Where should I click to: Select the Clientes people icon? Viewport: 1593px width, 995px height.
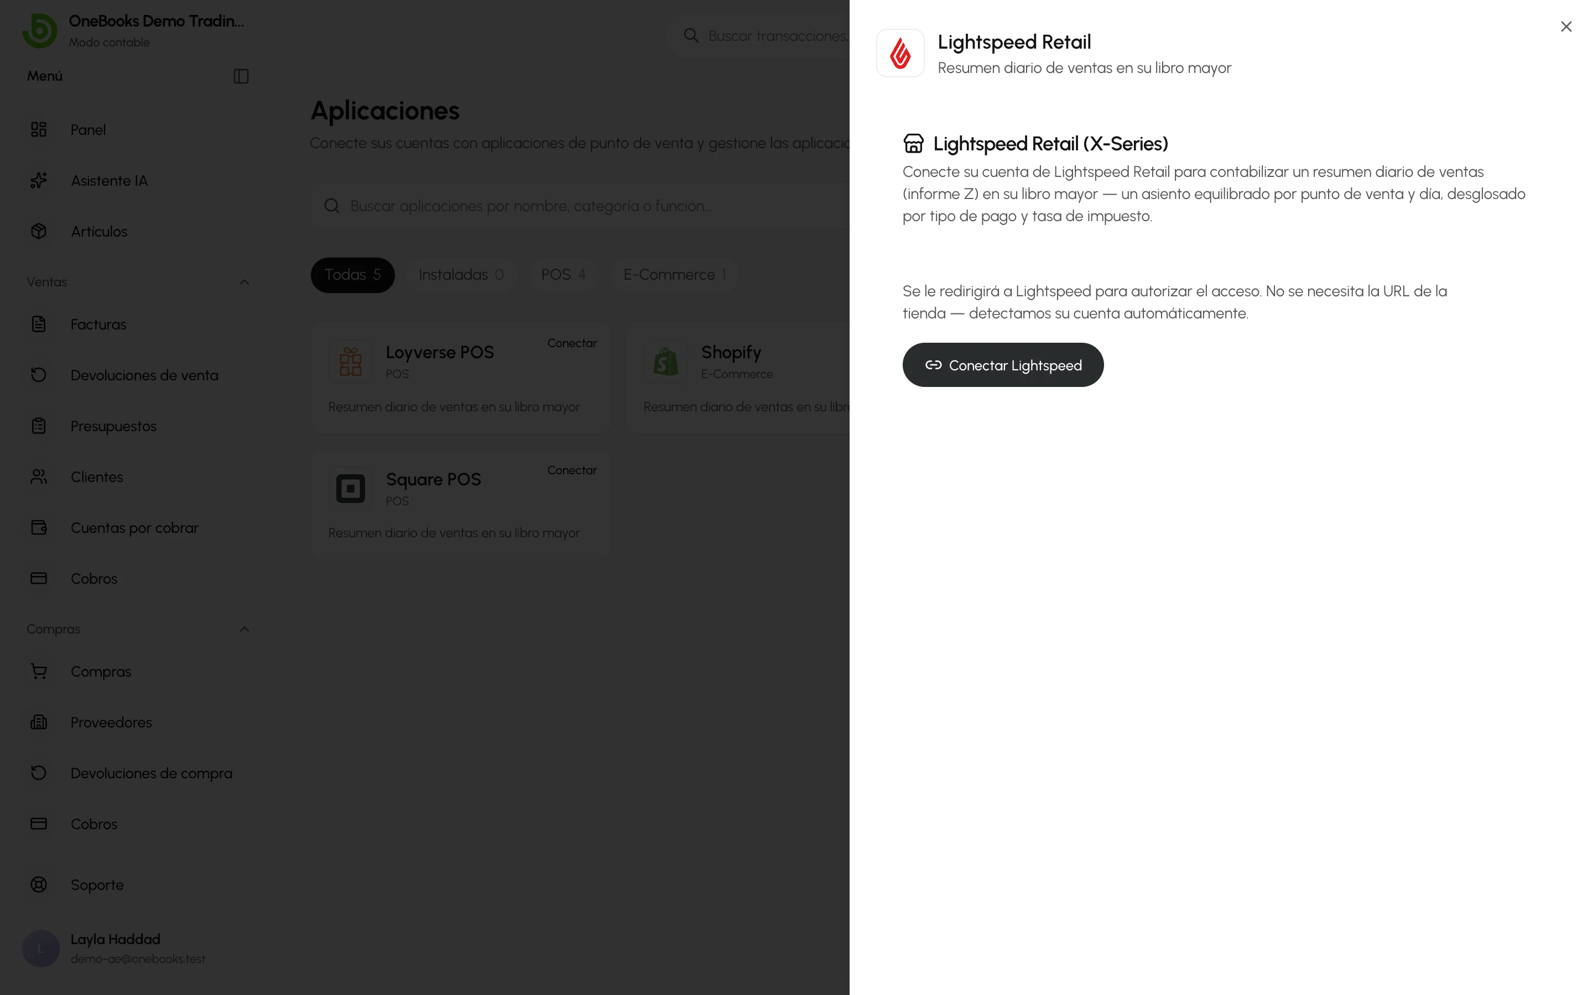pos(39,476)
